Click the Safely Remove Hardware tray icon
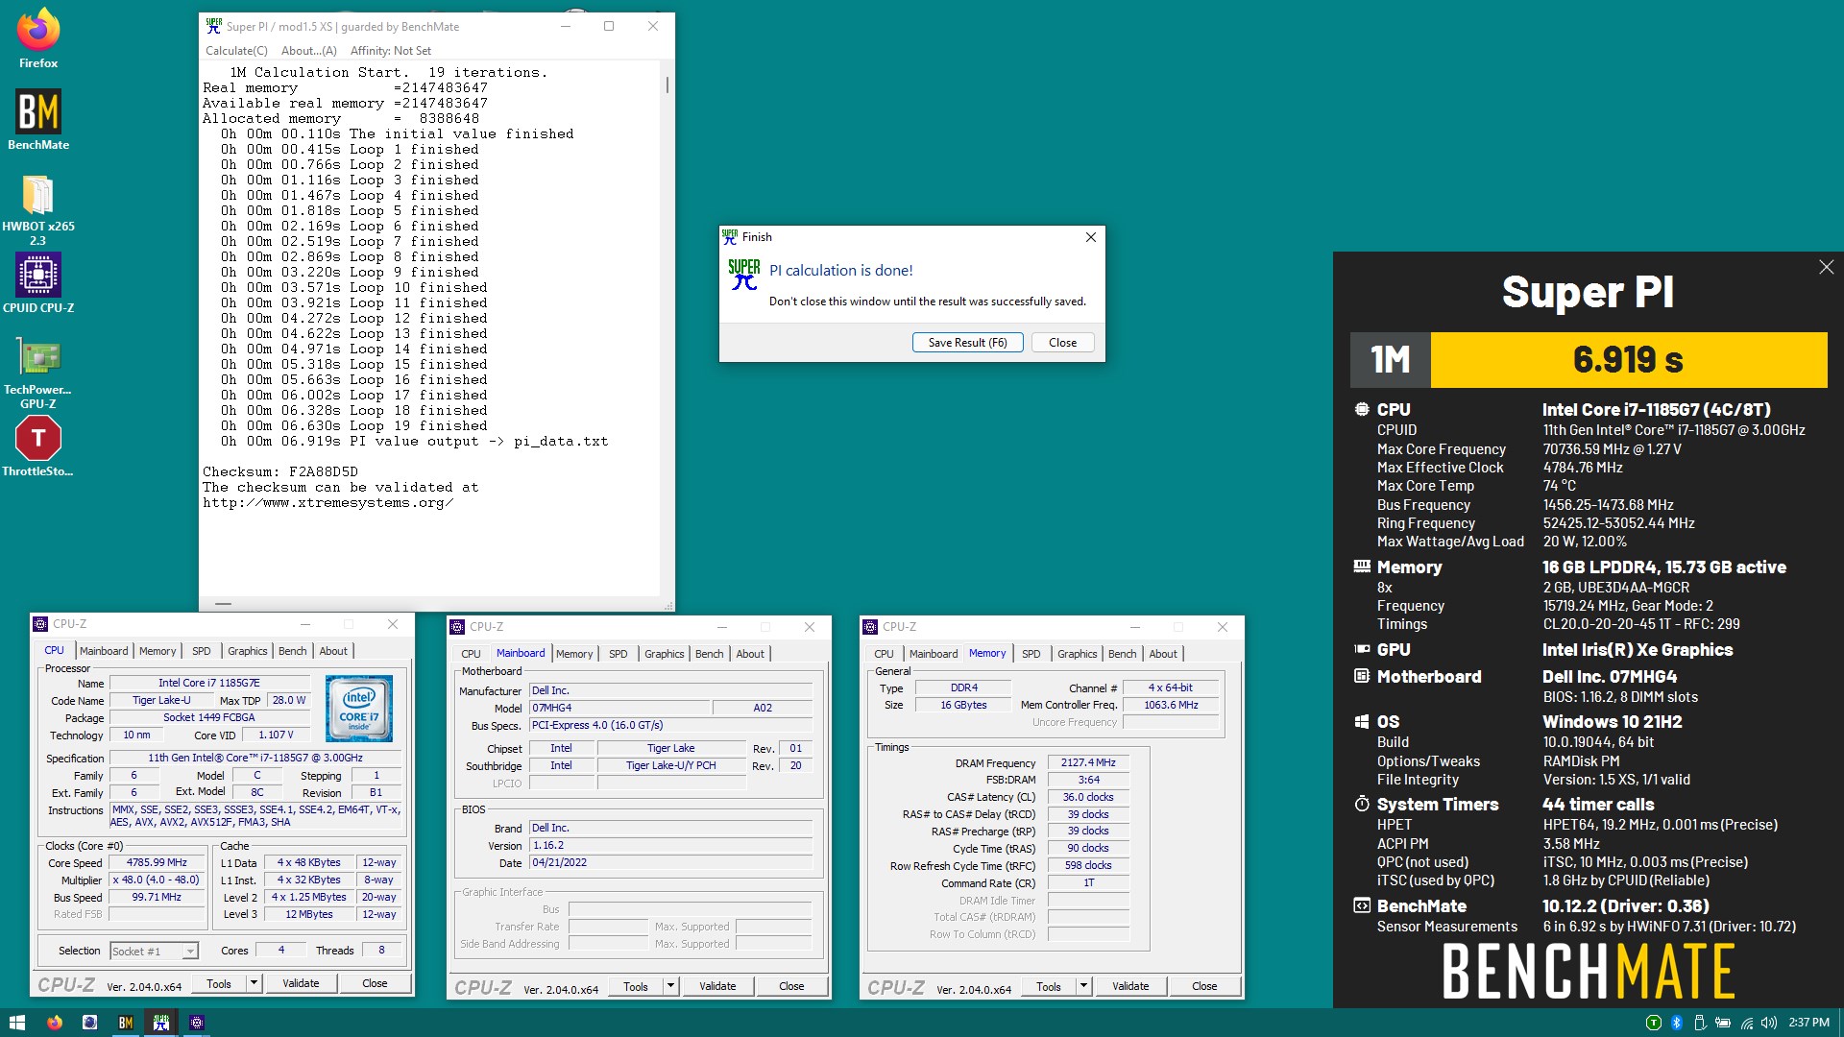This screenshot has height=1037, width=1844. (x=1699, y=1023)
